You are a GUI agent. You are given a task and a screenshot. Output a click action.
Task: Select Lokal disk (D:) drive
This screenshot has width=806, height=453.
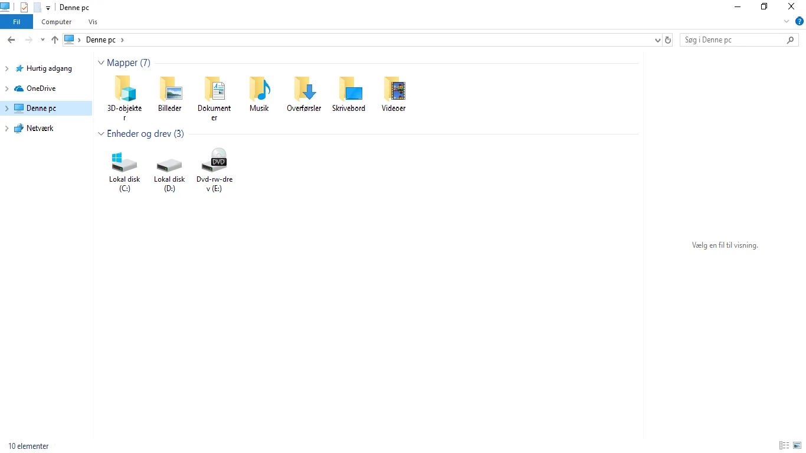(x=169, y=170)
